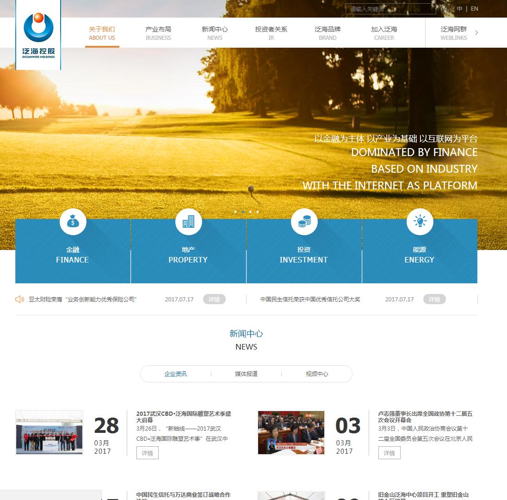
Task: Open the Finance sector tile
Action: (73, 251)
